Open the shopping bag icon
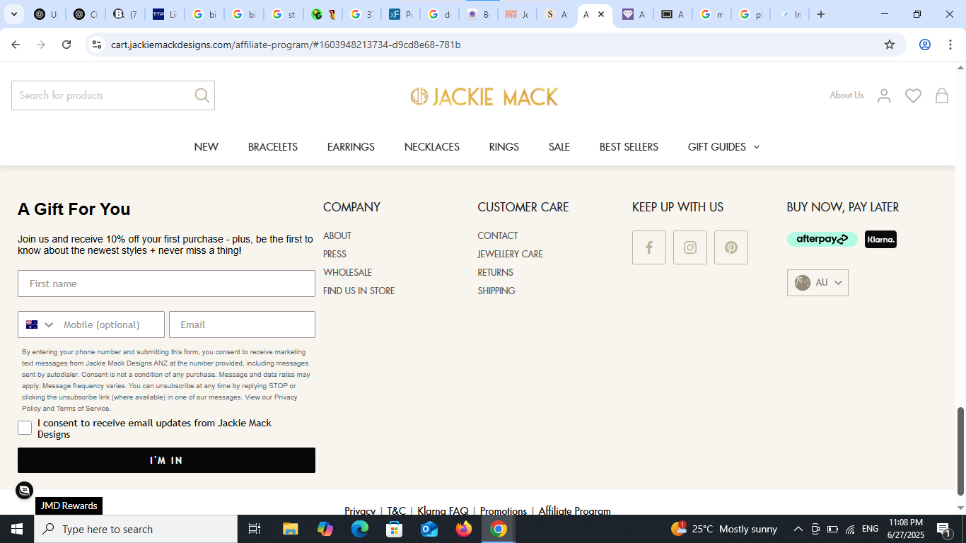 coord(942,95)
